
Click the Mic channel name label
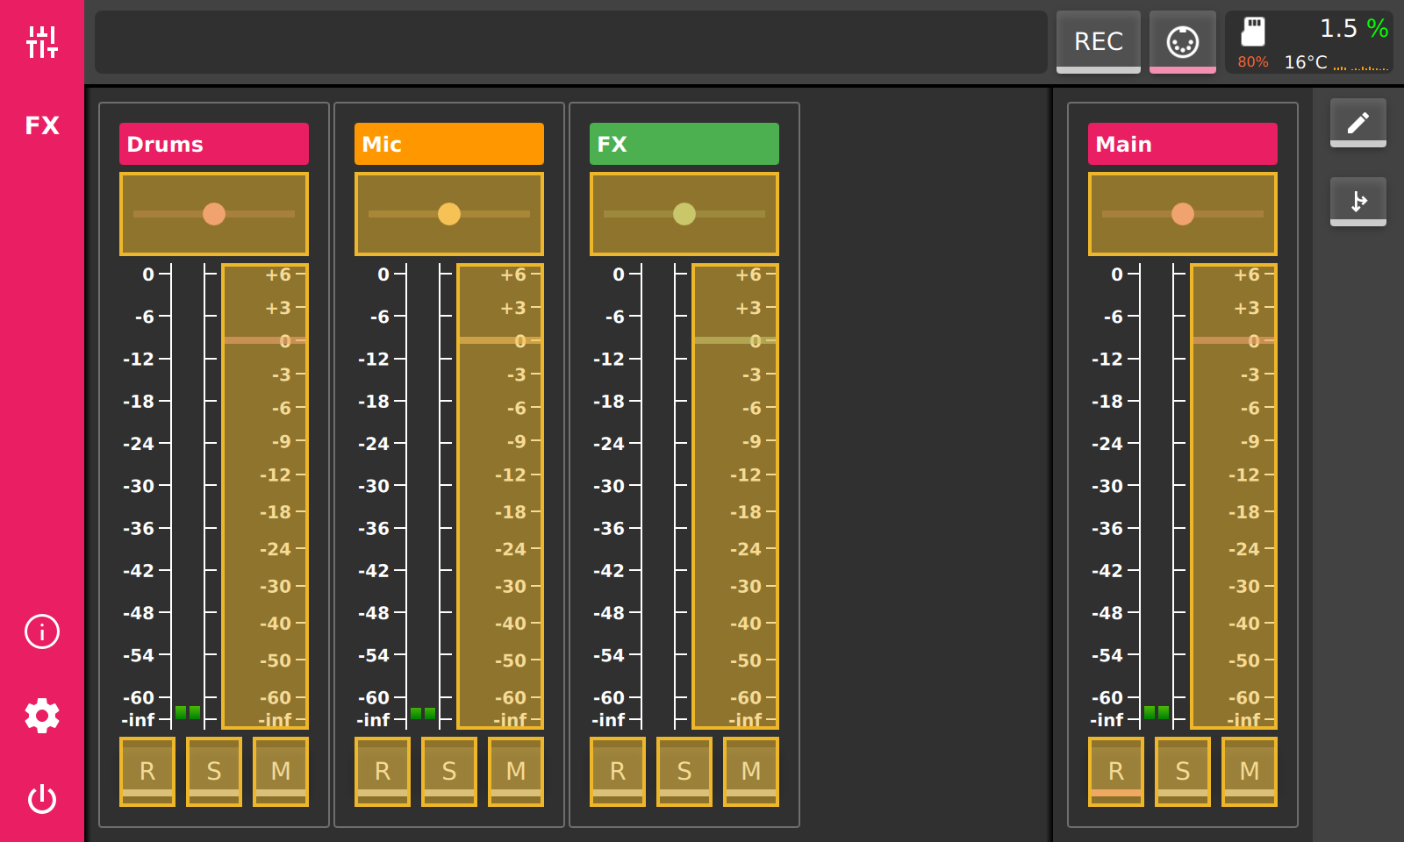[x=449, y=144]
